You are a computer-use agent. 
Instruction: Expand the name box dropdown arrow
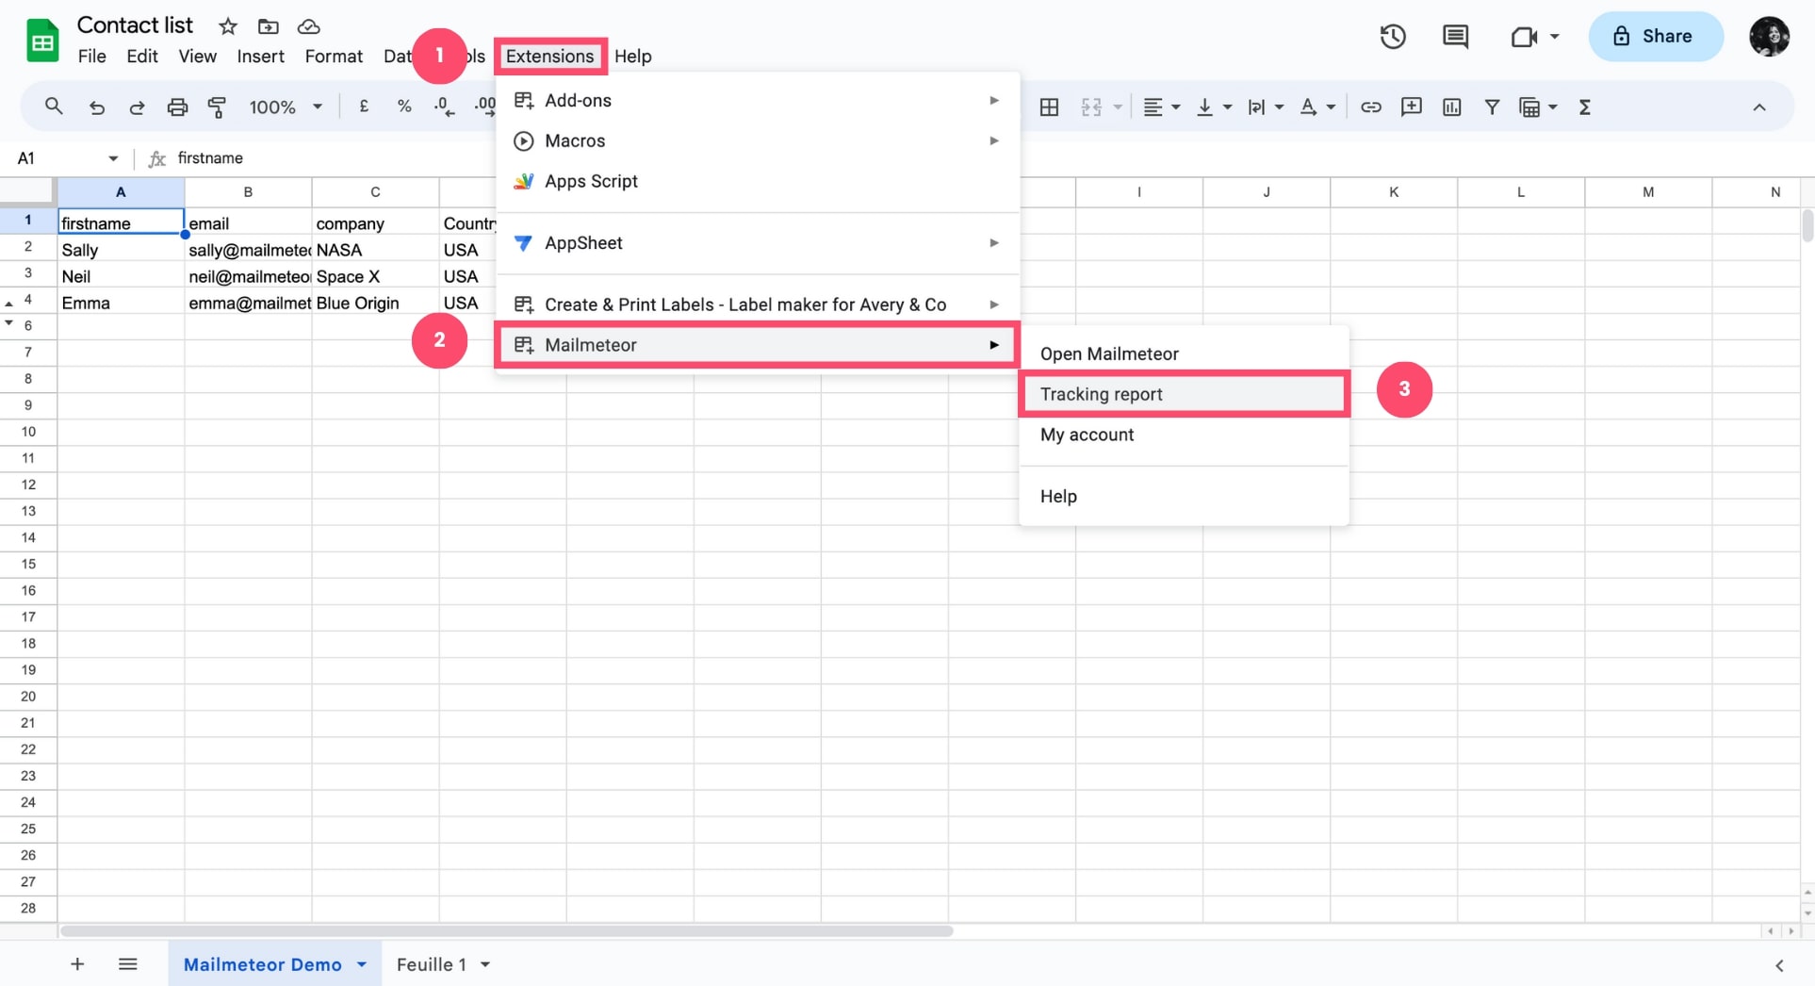[x=113, y=158]
